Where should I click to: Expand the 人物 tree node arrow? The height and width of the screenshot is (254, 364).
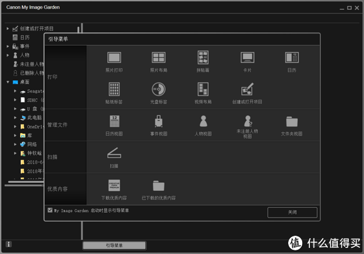(x=8, y=55)
